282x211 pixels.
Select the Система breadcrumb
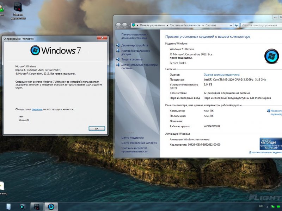click(x=211, y=25)
